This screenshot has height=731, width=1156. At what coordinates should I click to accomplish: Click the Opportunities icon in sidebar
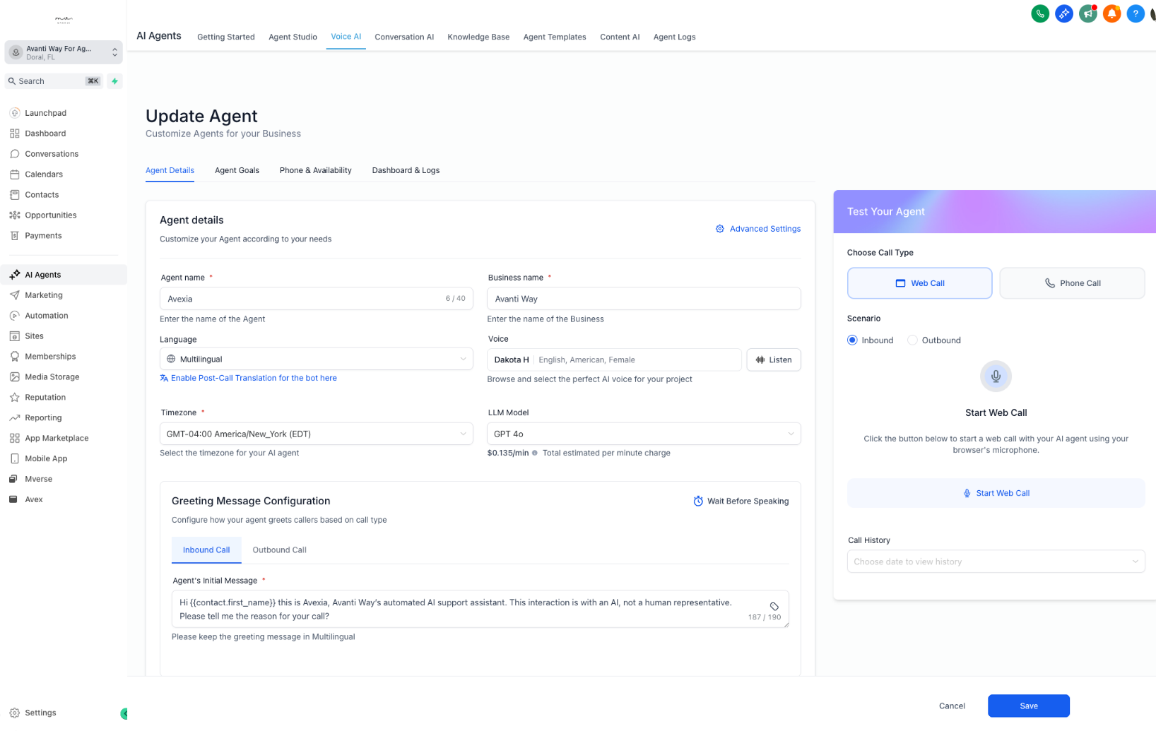15,215
